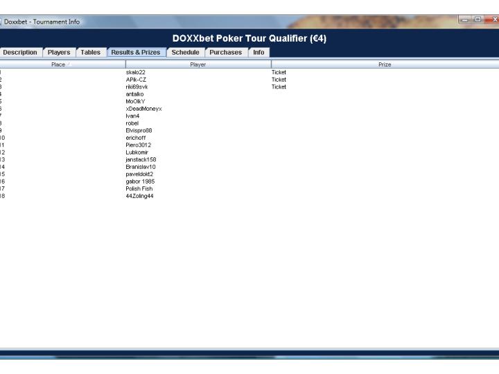Click player name erichoff
499x374 pixels.
(x=136, y=138)
